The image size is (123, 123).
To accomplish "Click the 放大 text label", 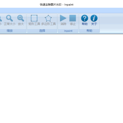I will (x=21, y=24).
